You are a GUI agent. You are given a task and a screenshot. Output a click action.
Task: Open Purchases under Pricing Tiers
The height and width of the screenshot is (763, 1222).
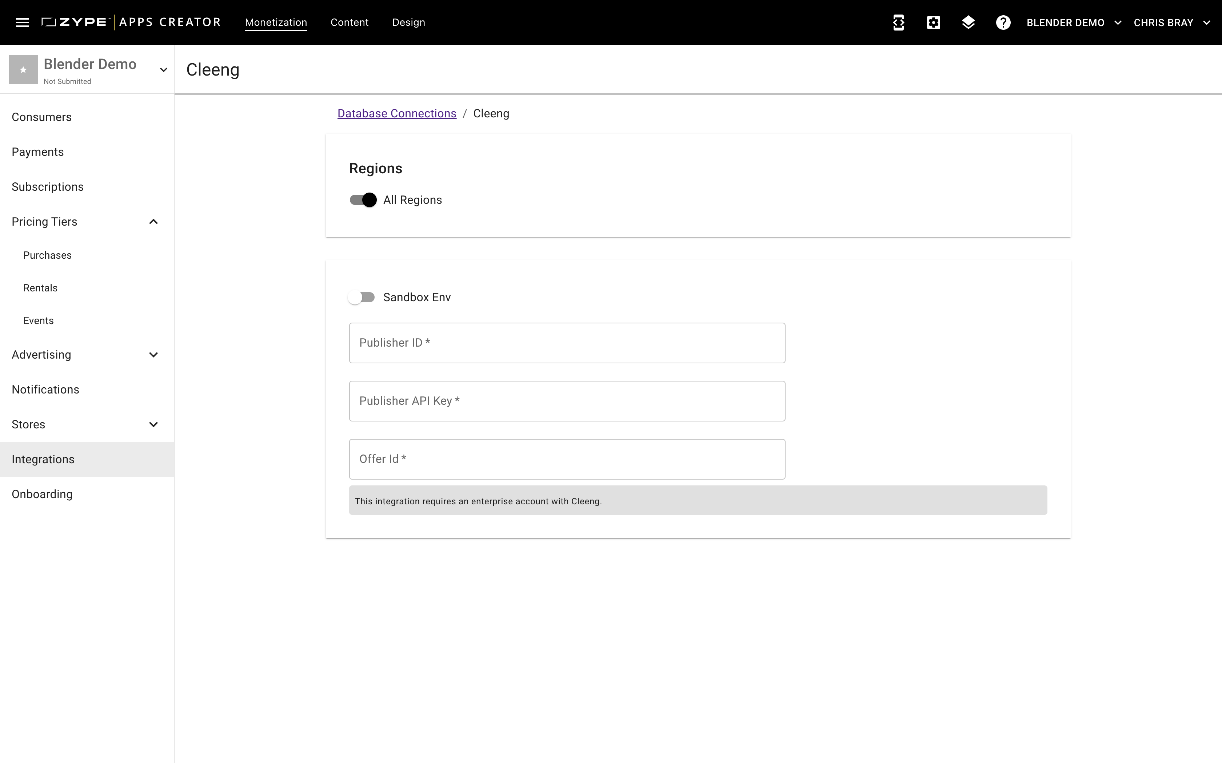pyautogui.click(x=87, y=255)
